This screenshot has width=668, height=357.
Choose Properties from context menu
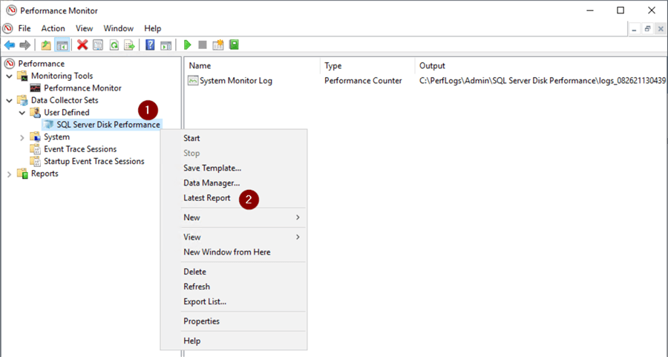(201, 321)
